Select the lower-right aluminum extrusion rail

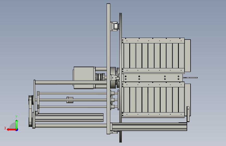149,127
